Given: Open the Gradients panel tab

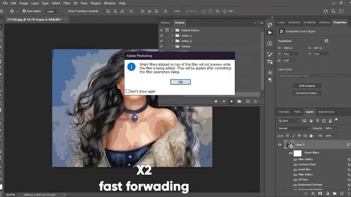Looking at the screenshot, I should [309, 22].
